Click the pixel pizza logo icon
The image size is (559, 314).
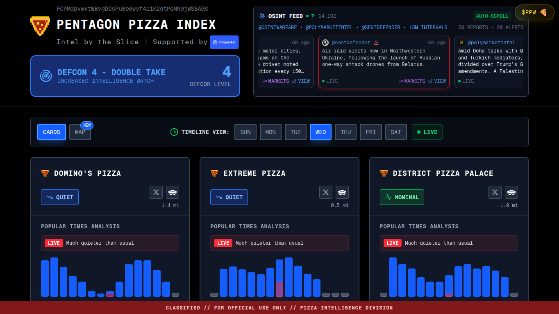[x=40, y=26]
